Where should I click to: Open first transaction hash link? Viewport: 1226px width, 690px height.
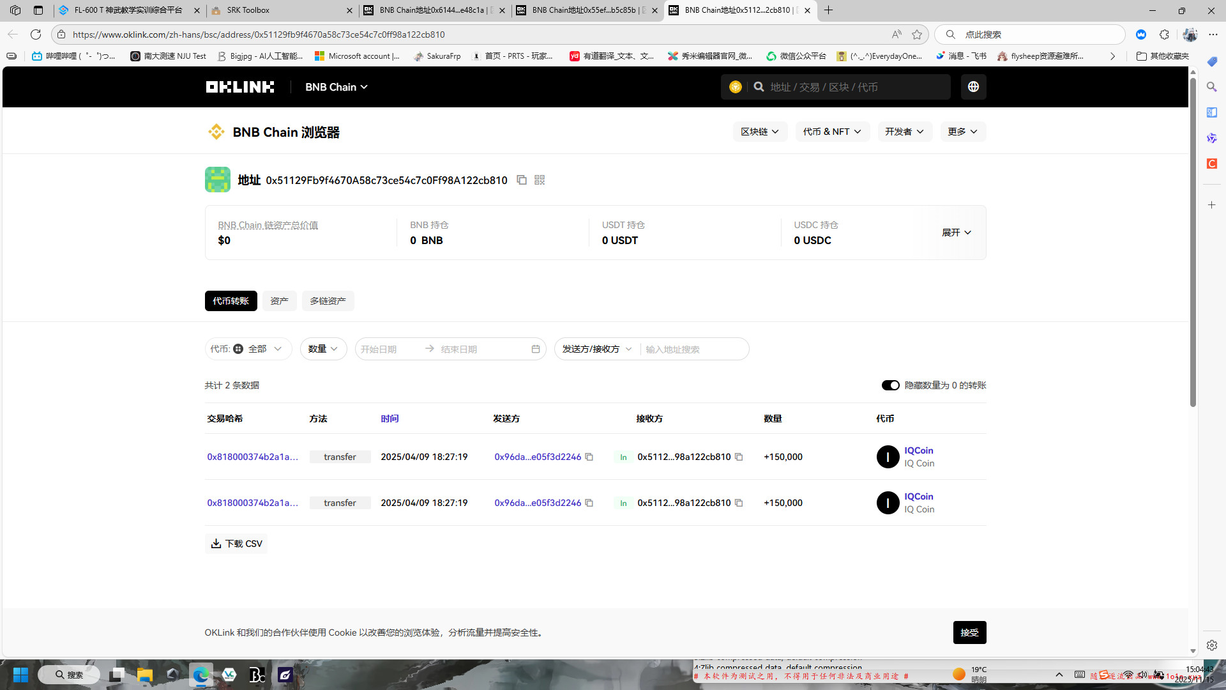[252, 457]
